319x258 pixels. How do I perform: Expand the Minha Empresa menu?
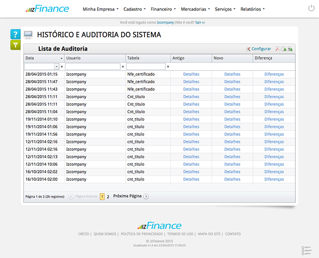[x=100, y=9]
